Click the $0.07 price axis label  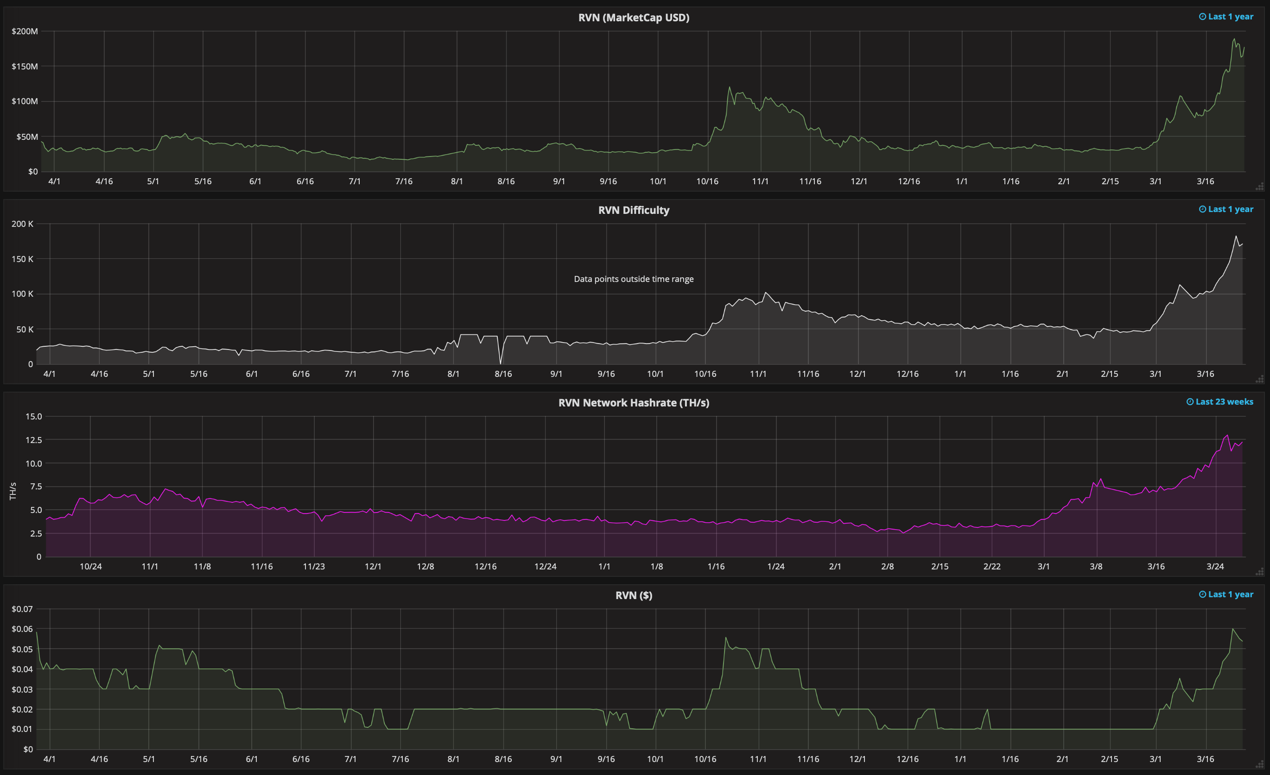click(22, 609)
